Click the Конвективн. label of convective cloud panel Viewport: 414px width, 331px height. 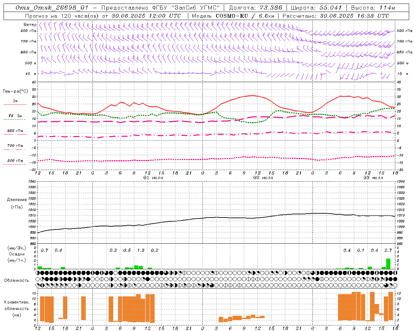tap(16, 302)
